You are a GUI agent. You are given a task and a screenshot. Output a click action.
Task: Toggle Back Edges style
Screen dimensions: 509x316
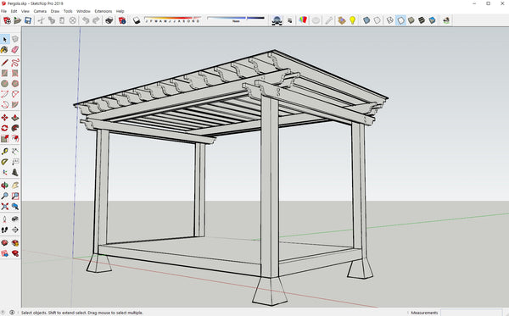coord(377,20)
